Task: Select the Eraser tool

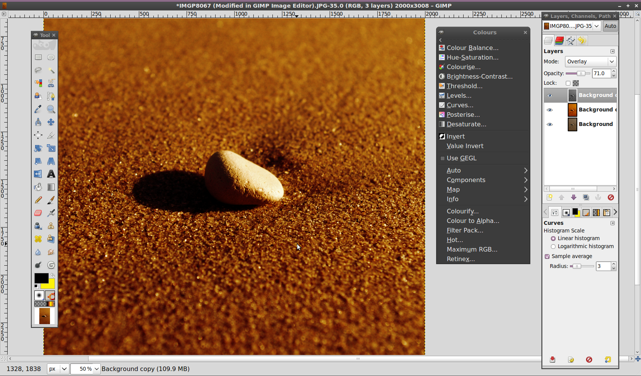Action: tap(38, 213)
